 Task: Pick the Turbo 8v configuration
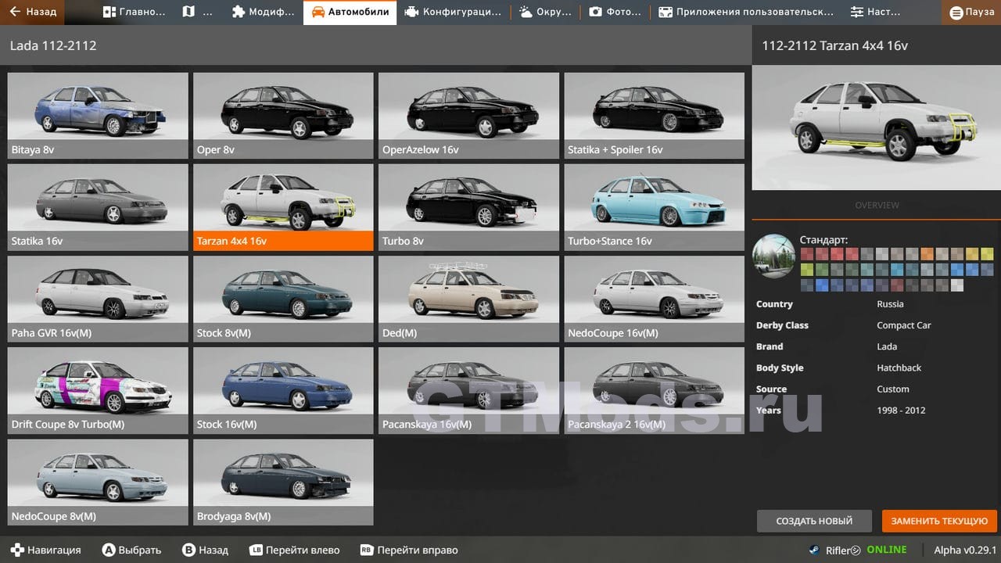click(468, 207)
